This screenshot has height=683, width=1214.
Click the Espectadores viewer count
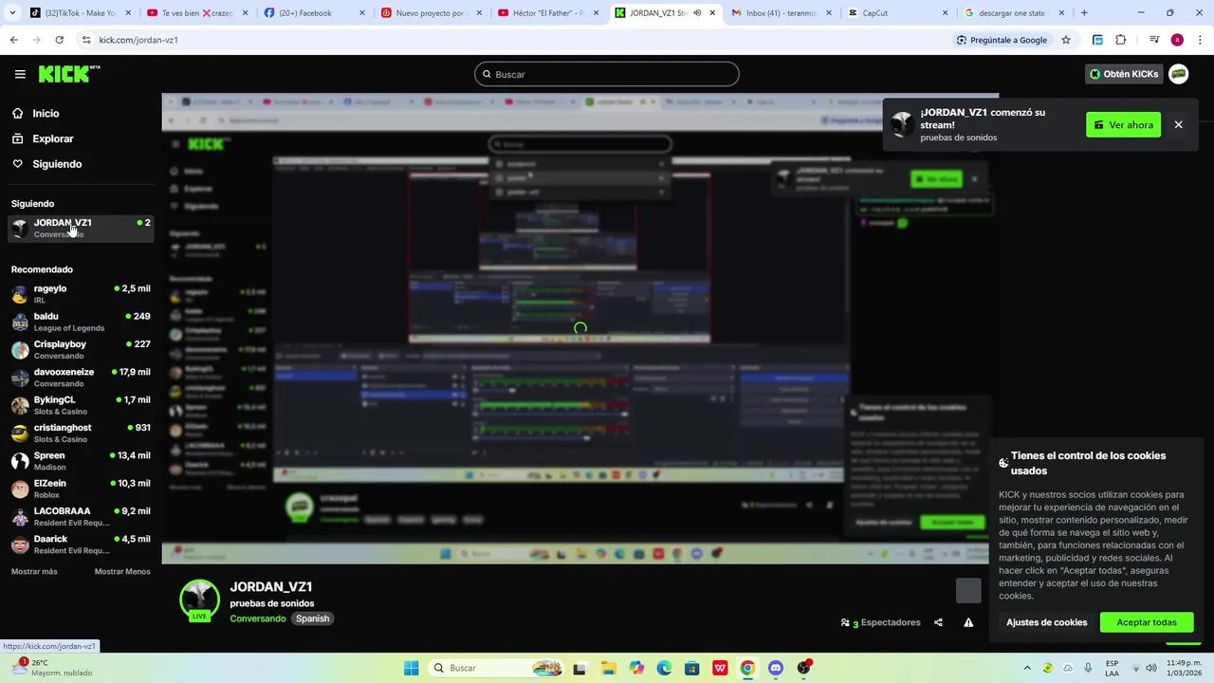(880, 622)
